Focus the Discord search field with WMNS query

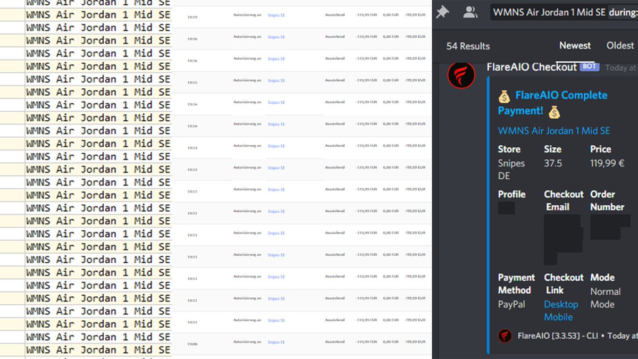[564, 12]
